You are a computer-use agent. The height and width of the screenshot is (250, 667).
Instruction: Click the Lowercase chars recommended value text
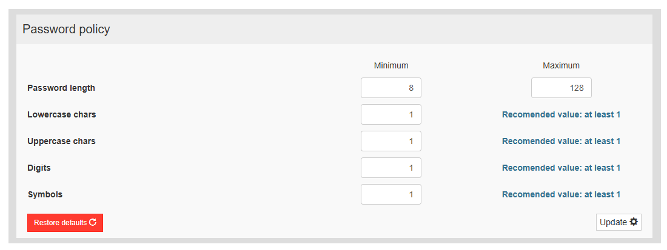[561, 114]
